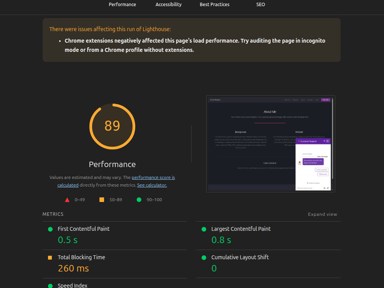
Task: Select the 0.8 s metric value
Action: point(221,240)
